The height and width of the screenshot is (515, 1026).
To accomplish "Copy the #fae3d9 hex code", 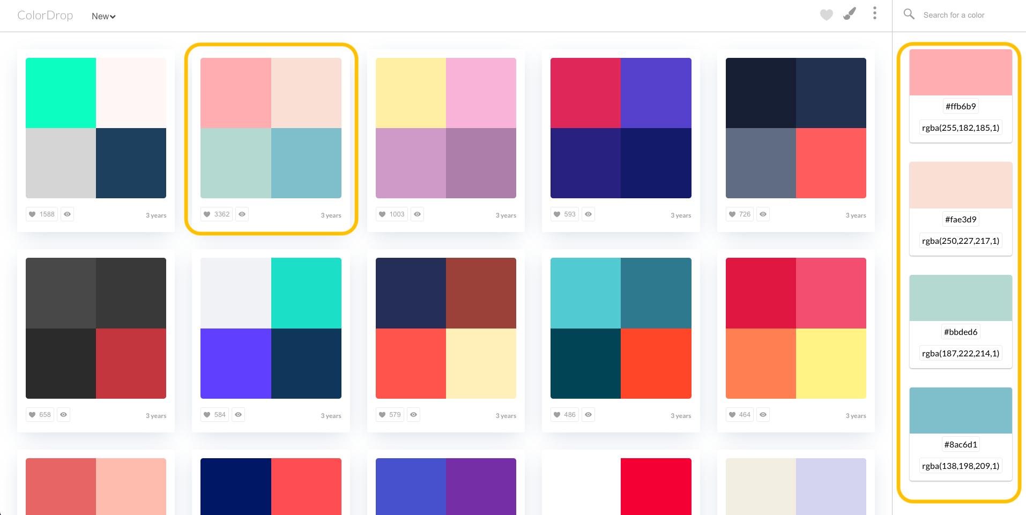I will pos(960,220).
